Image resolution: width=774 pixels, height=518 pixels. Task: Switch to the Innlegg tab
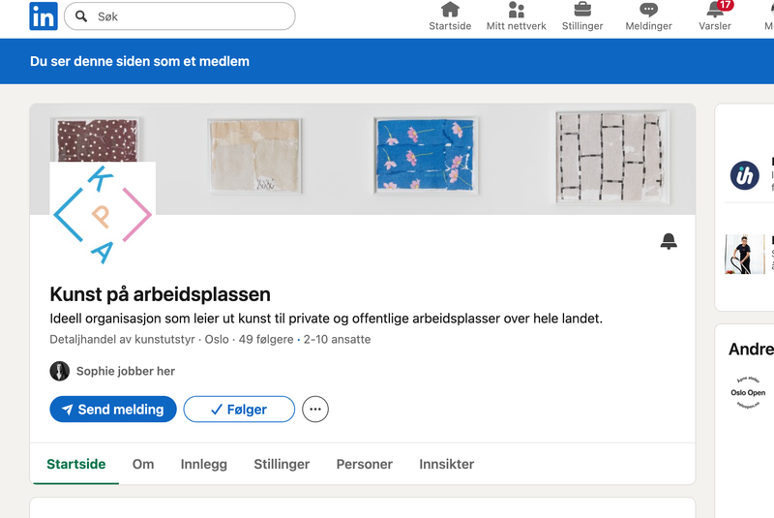pos(204,464)
